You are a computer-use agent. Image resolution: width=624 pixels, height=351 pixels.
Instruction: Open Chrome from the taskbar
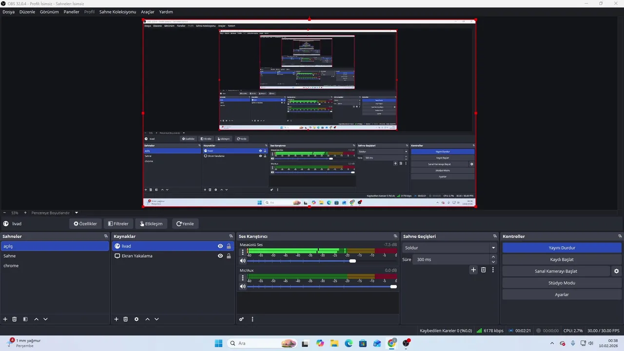(391, 343)
